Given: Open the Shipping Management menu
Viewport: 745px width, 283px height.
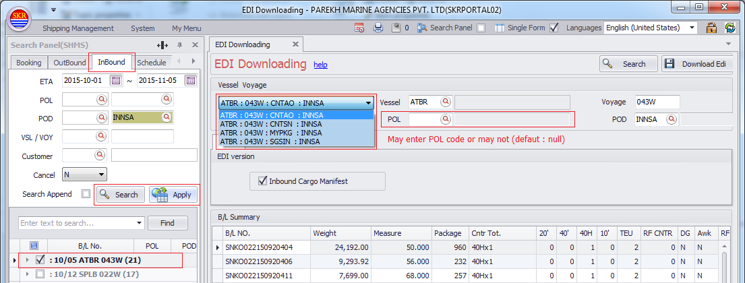Looking at the screenshot, I should (78, 28).
